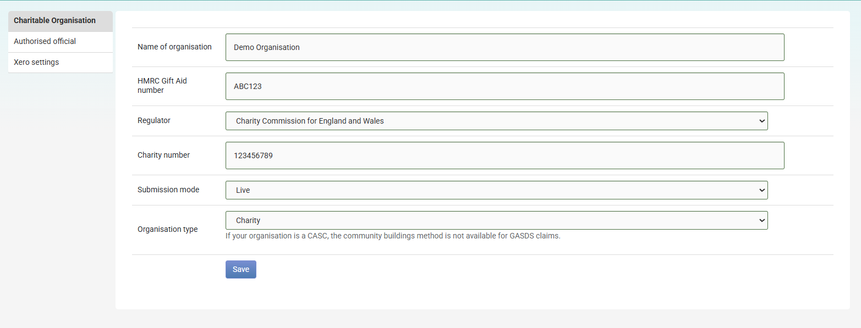Click the chevron arrow of Submission mode select
Viewport: 861px width, 328px height.
coord(762,190)
